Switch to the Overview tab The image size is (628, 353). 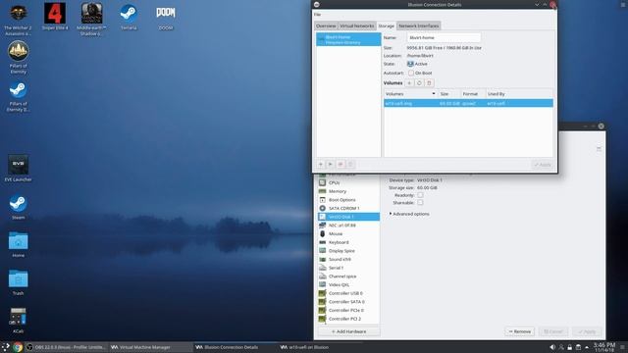pyautogui.click(x=326, y=25)
